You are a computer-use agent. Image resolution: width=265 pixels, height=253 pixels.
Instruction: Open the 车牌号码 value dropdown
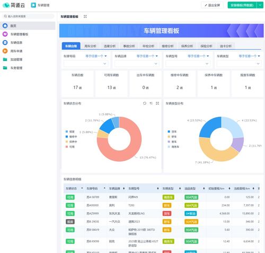(x=86, y=64)
